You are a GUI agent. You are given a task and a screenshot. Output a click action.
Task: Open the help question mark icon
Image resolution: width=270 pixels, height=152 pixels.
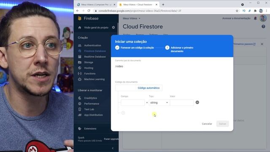(263, 27)
